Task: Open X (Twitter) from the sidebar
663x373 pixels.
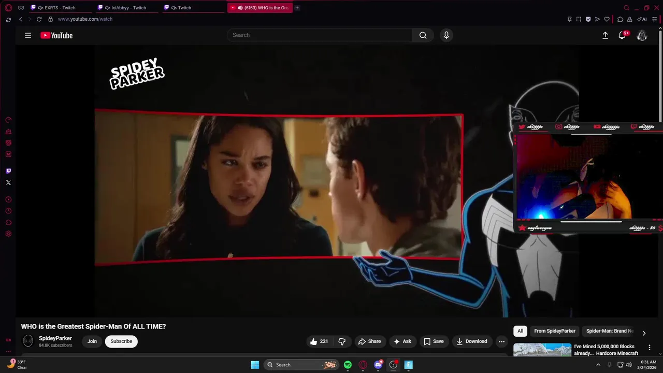Action: 8,182
